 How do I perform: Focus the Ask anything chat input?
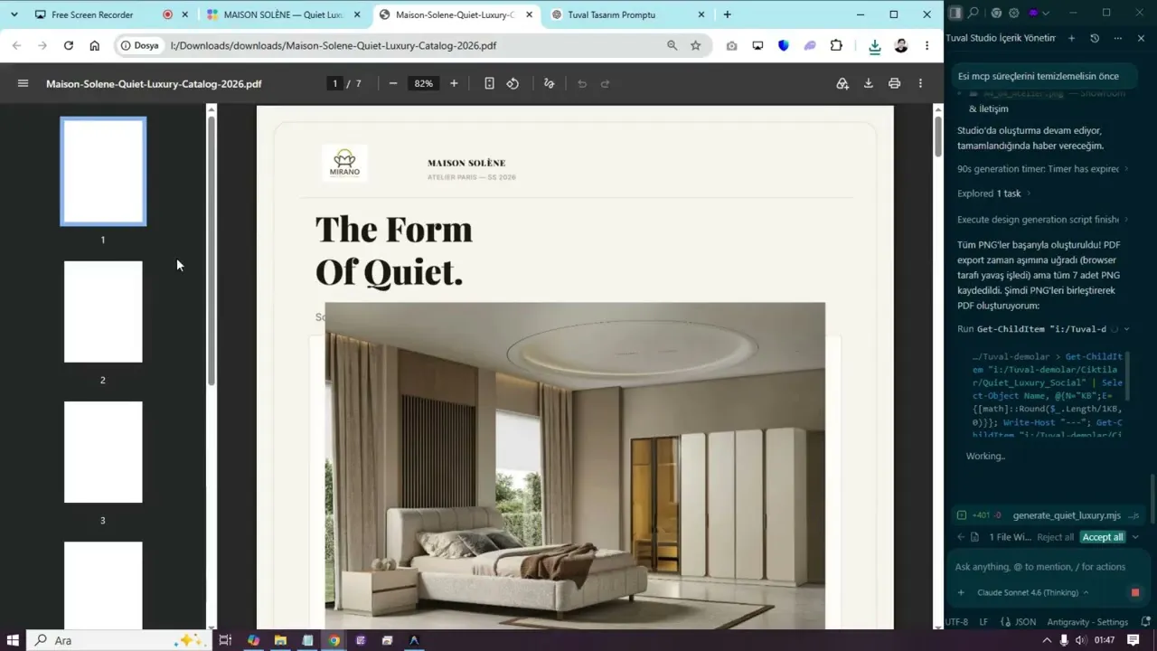tap(1049, 567)
